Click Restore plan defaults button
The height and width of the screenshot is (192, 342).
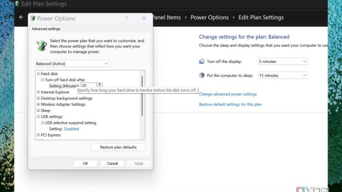tap(118, 147)
